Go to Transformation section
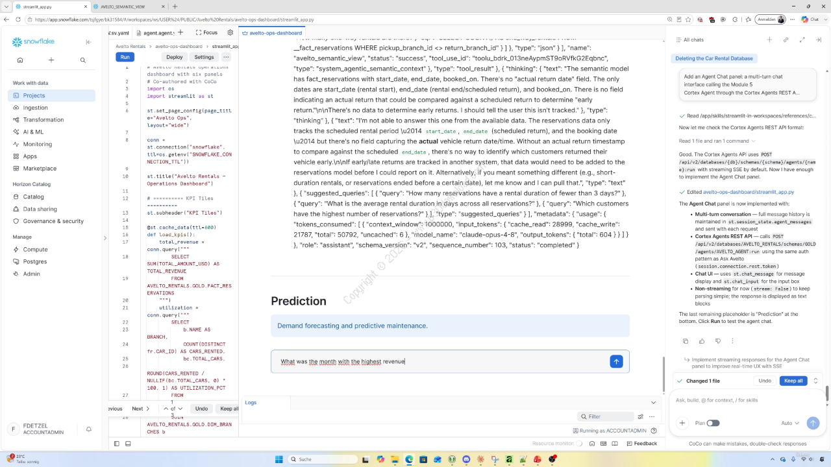Viewport: 831px width, 467px height. (x=51, y=119)
